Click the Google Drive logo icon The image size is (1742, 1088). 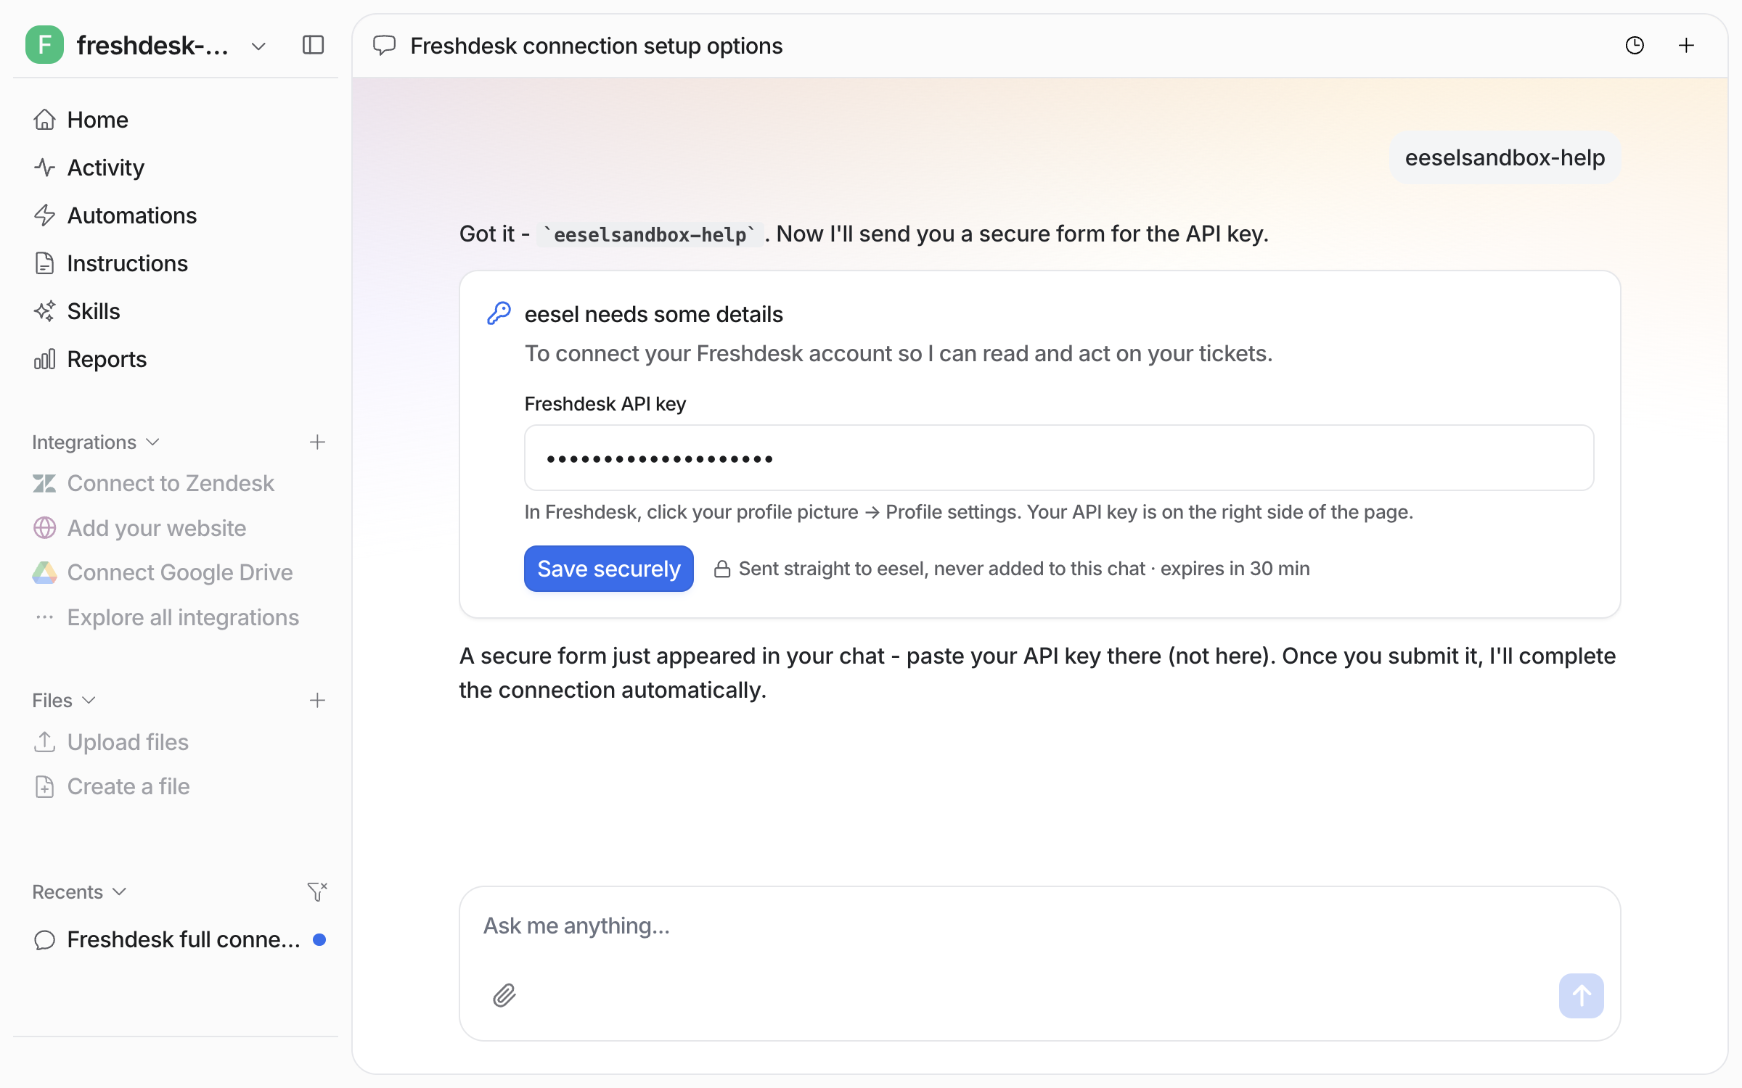click(x=44, y=572)
